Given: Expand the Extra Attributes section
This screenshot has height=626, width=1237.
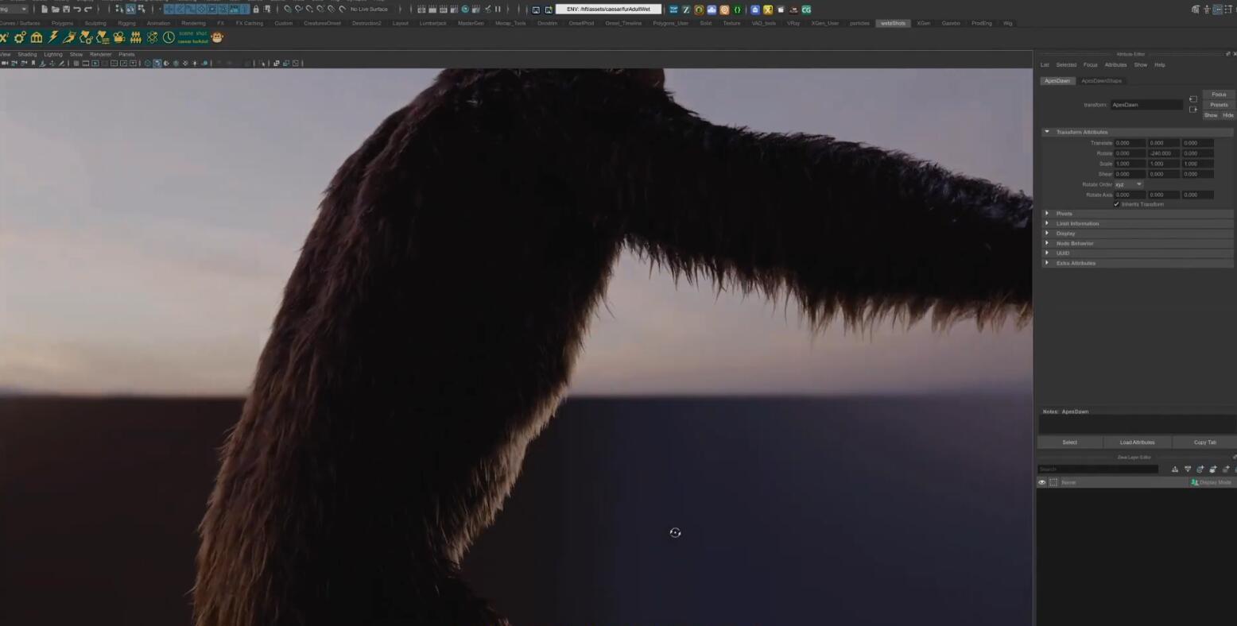Looking at the screenshot, I should click(x=1137, y=263).
